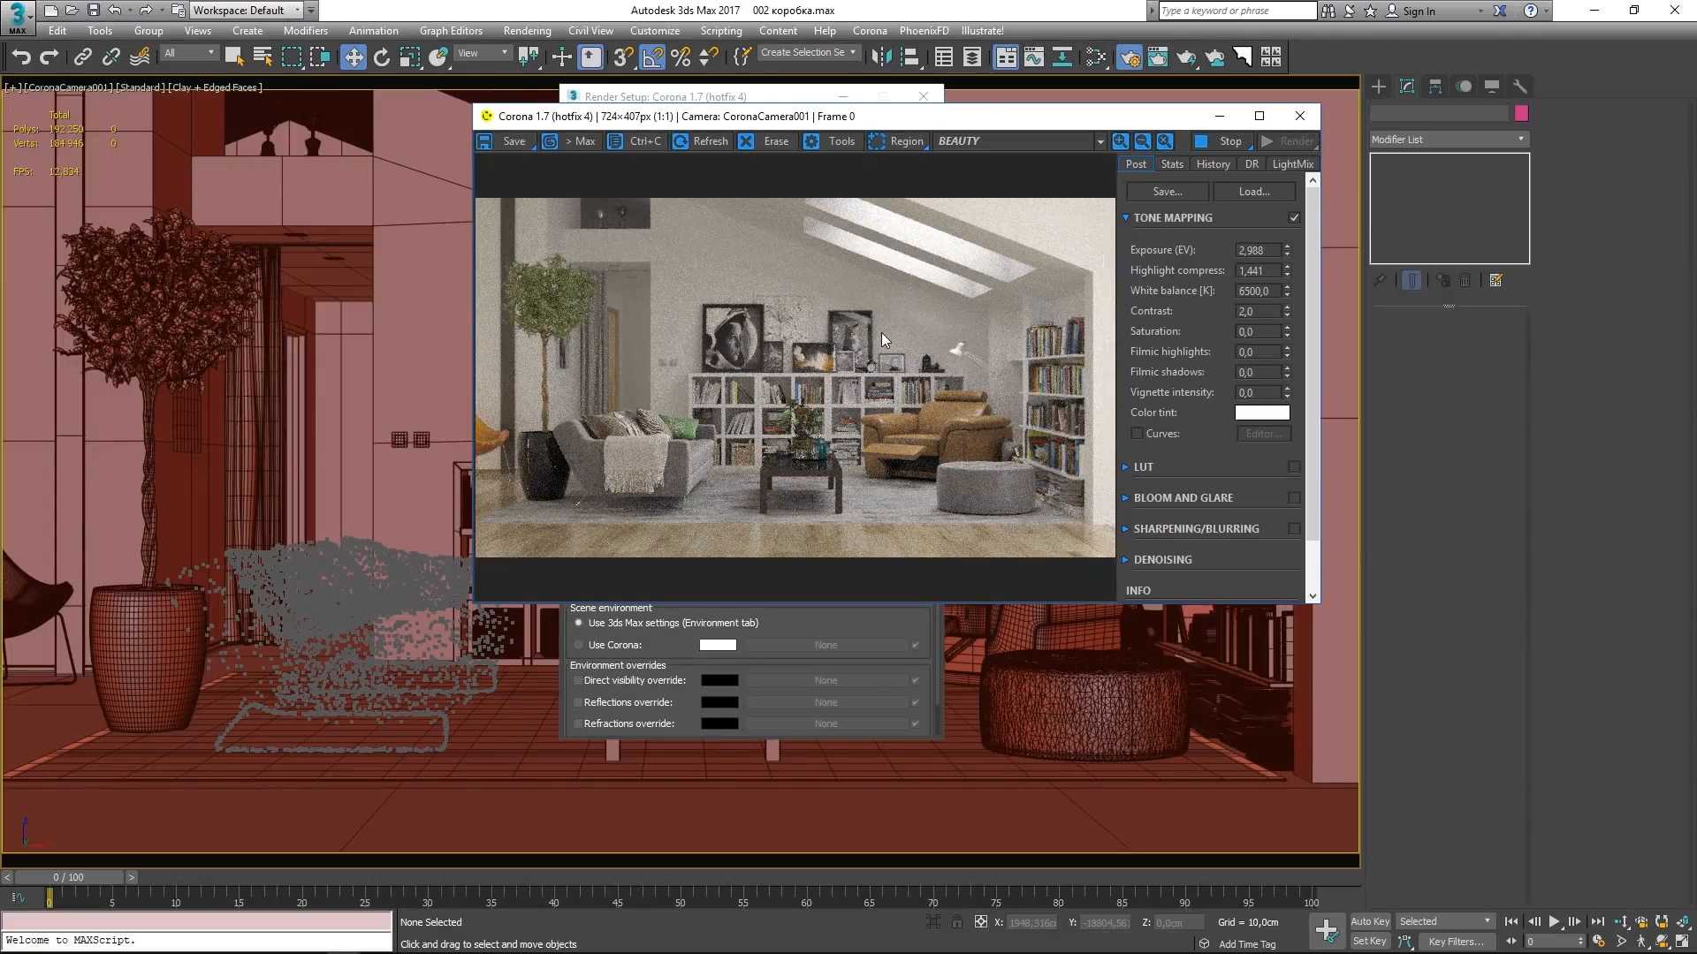
Task: Click the Load post settings button
Action: tap(1254, 190)
